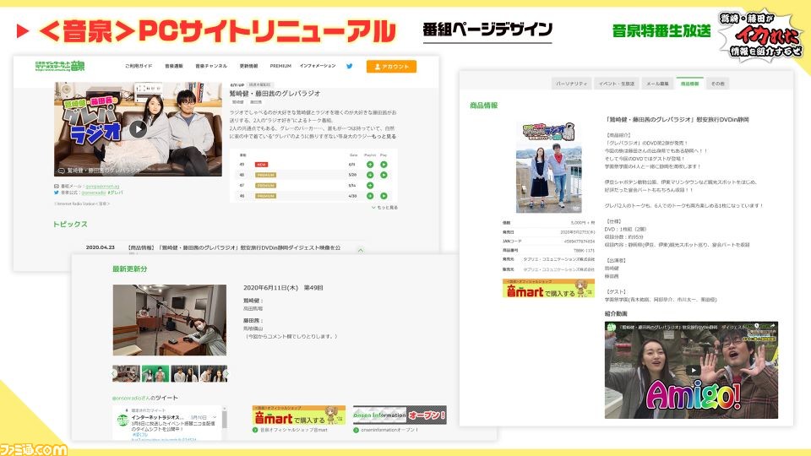Click the @onsenradio official Twitter link
Viewport: 811px width, 456px height.
click(x=93, y=193)
